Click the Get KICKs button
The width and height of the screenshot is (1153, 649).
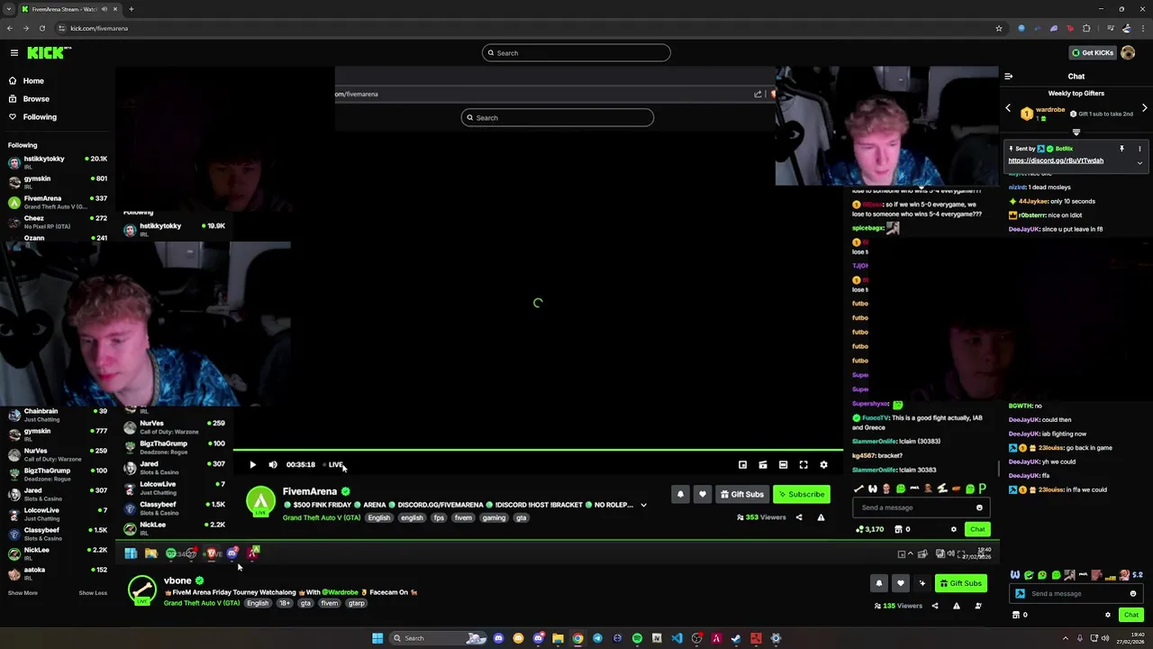pyautogui.click(x=1093, y=53)
